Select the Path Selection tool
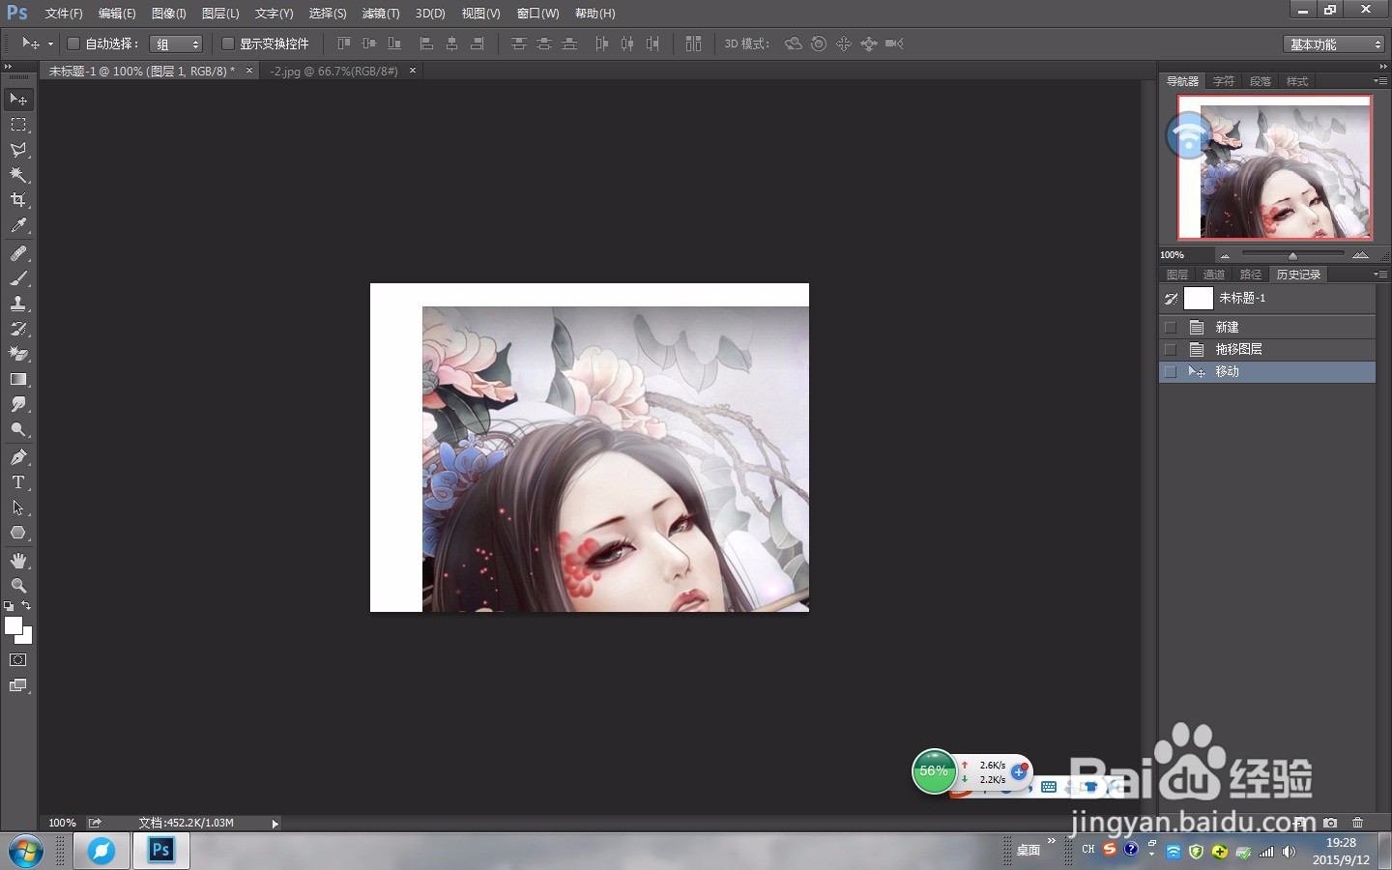The width and height of the screenshot is (1392, 870). (18, 507)
